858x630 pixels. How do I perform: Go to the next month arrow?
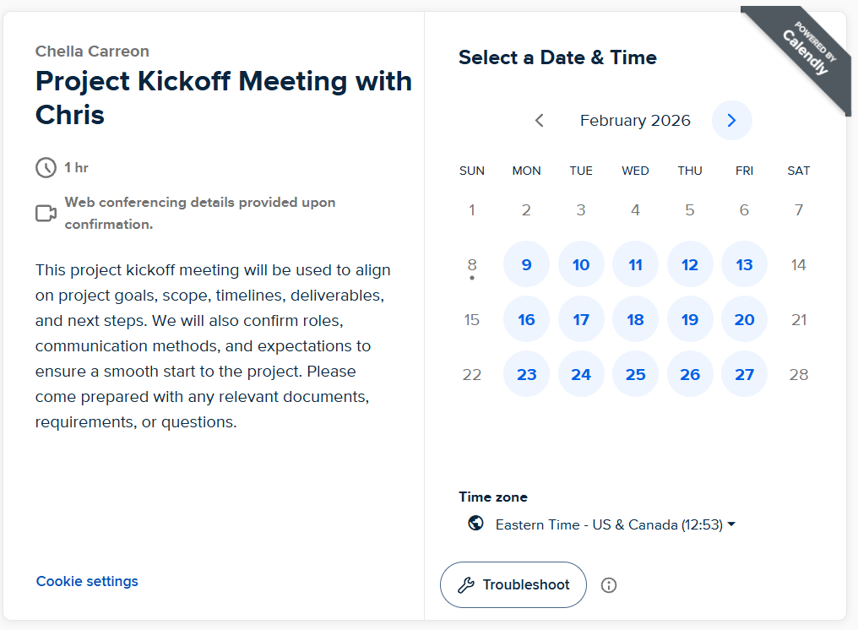click(731, 121)
